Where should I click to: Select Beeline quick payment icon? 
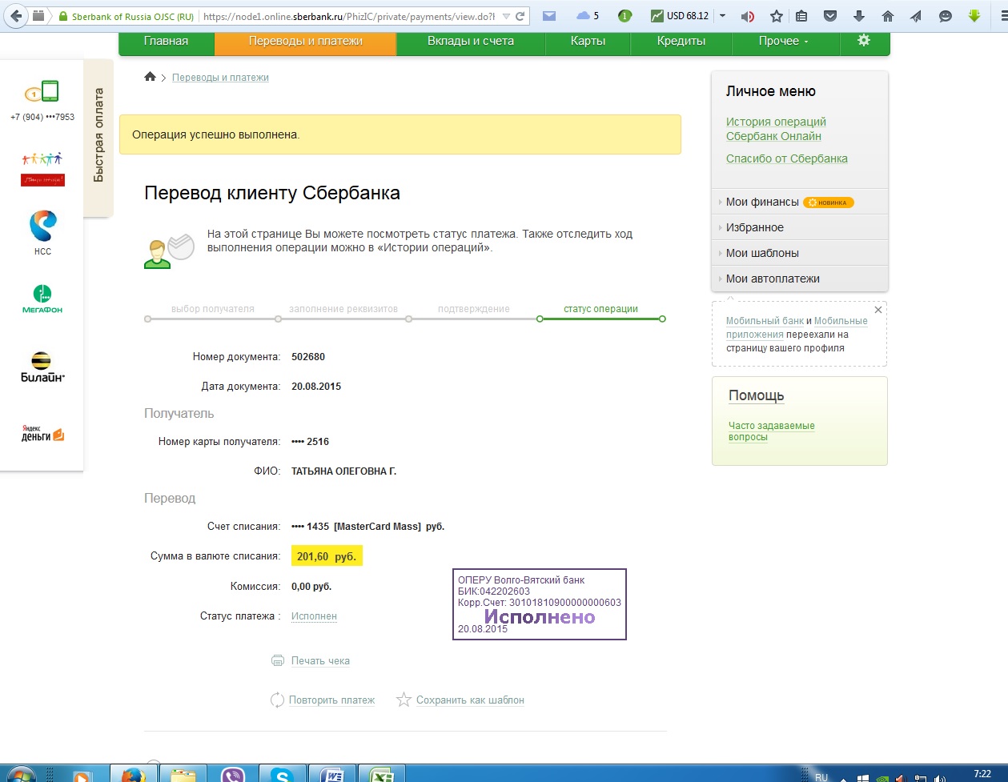[42, 367]
